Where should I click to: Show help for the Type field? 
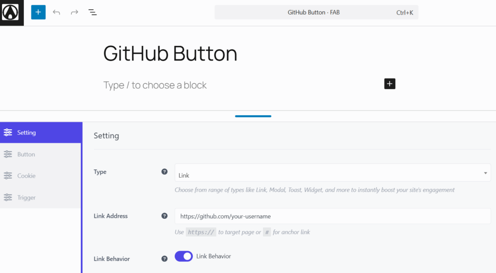pyautogui.click(x=165, y=171)
